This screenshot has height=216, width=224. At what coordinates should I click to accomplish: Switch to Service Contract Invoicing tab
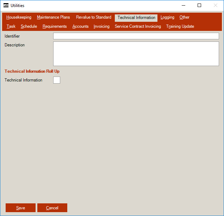tap(138, 27)
